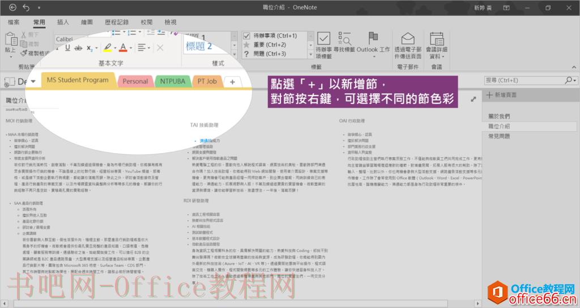This screenshot has height=308, width=580.
Task: Click the 複製 copy icon
Action: [24, 44]
